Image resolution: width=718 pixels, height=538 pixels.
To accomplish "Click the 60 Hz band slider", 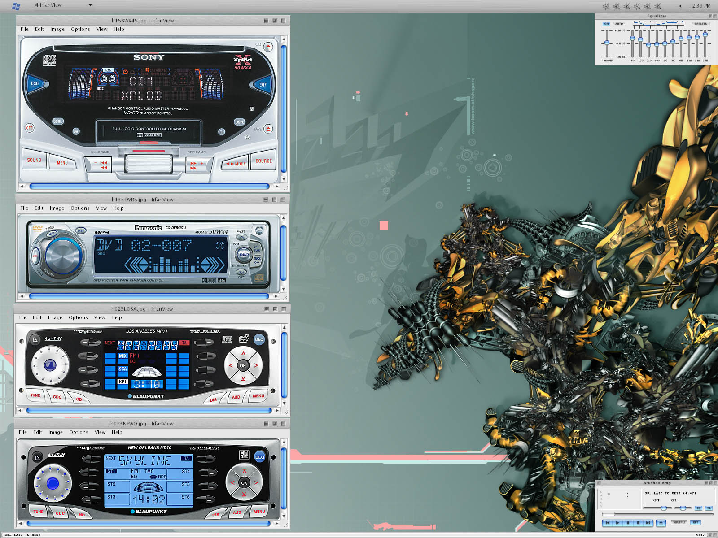I will tap(632, 43).
